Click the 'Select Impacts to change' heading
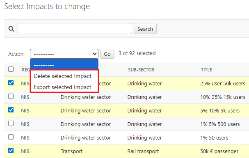249x158 pixels. pos(47,7)
